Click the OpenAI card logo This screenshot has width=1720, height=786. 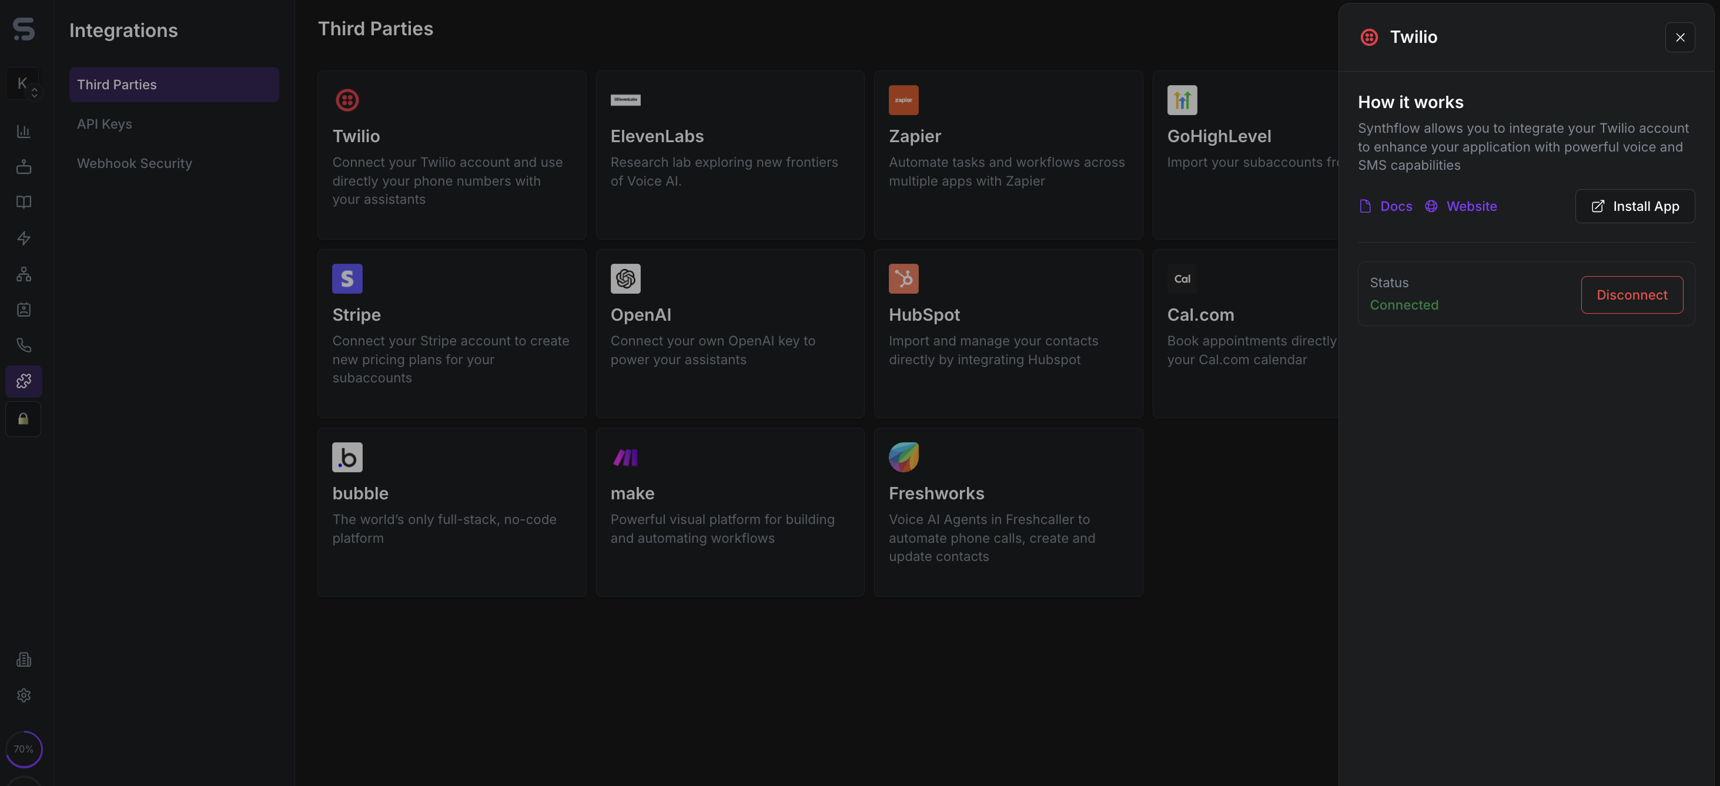point(625,279)
